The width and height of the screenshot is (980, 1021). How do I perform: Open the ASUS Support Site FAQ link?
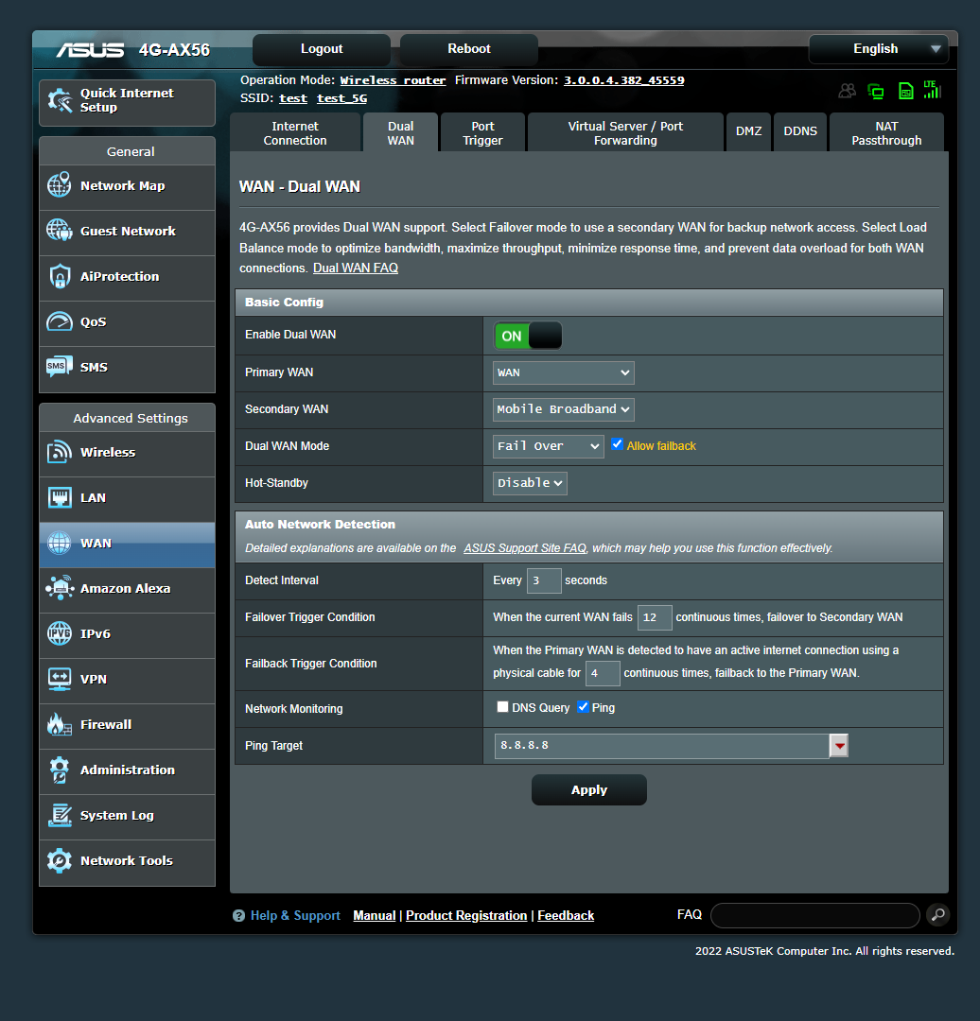(x=525, y=548)
